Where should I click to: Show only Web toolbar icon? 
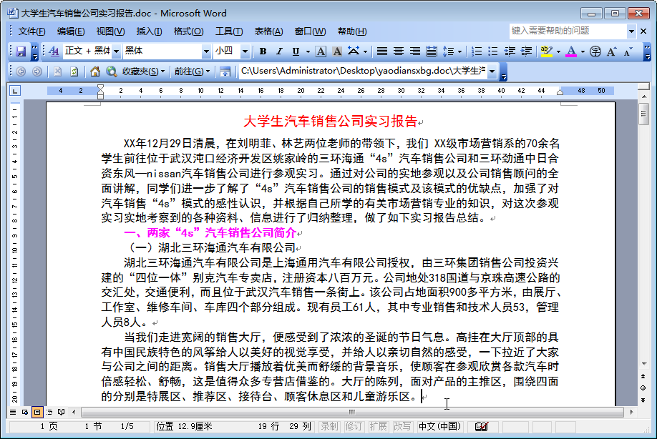click(x=225, y=71)
